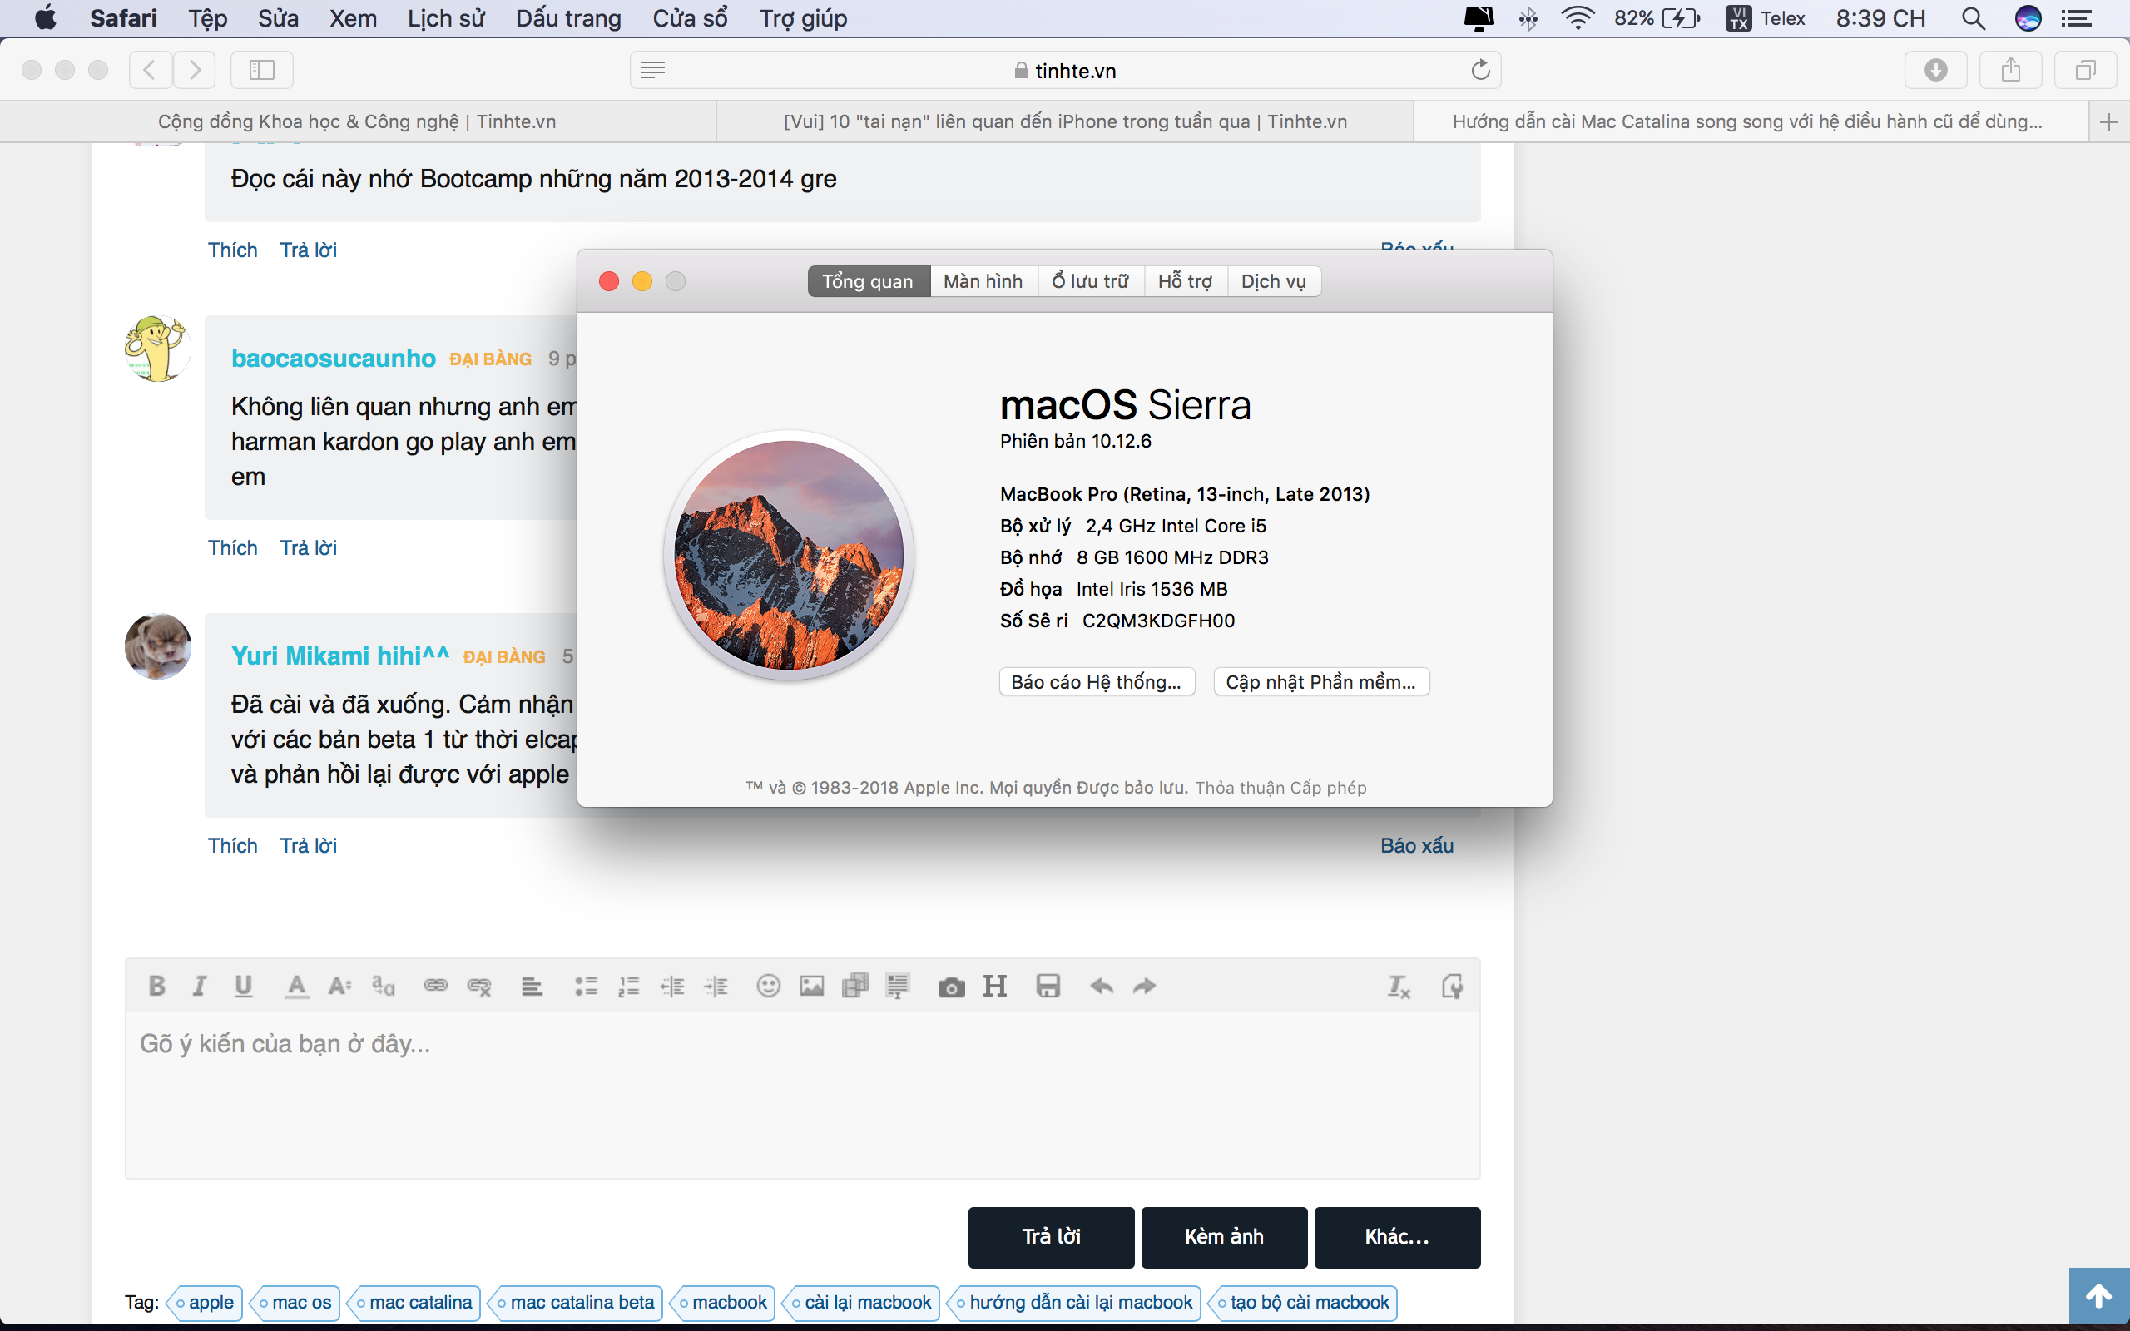The height and width of the screenshot is (1331, 2130).
Task: Click Cập nhật Phần mềm... button
Action: [1321, 682]
